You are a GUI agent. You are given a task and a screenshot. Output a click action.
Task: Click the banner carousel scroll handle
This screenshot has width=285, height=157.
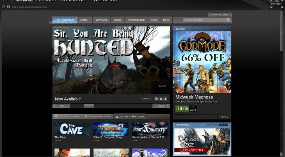[x=88, y=106]
